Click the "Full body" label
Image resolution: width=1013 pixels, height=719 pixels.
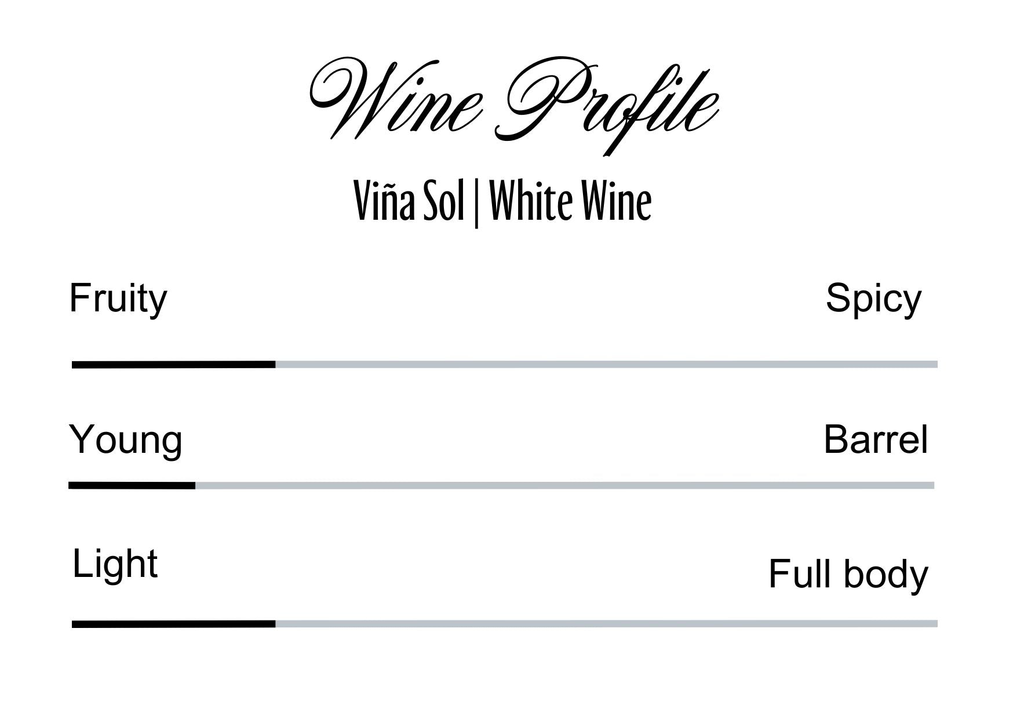[x=848, y=574]
